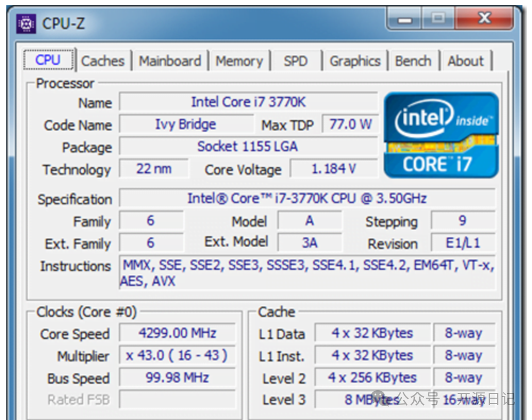Click the Revision value 'E1/L1'

[463, 243]
